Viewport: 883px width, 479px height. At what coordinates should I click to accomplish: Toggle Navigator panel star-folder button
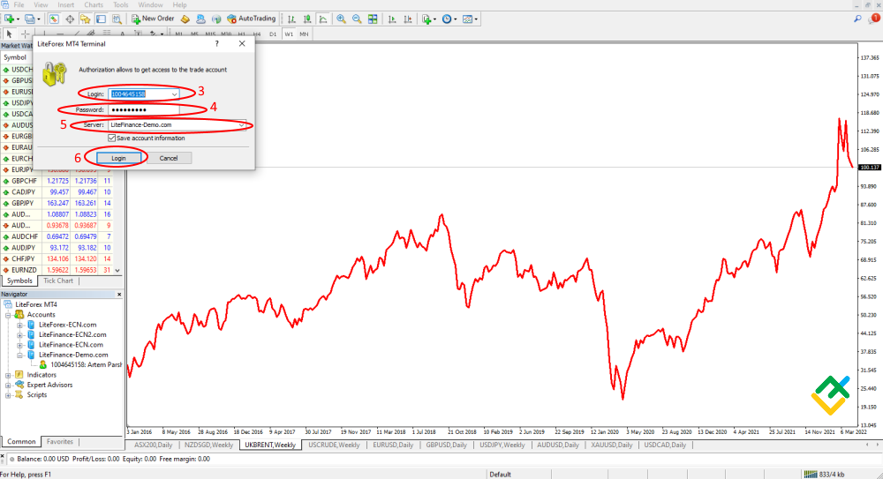(85, 19)
